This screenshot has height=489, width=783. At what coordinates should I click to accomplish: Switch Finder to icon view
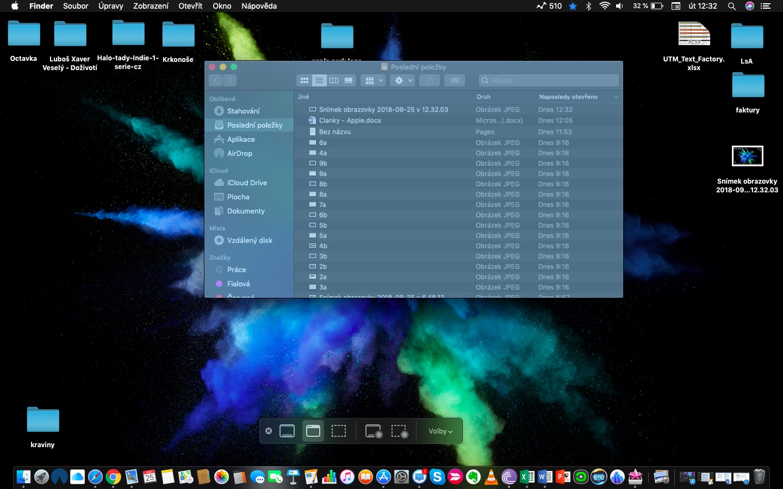click(x=304, y=80)
